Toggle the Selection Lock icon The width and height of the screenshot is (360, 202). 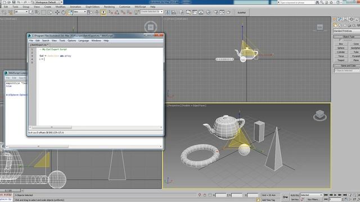coord(205,195)
